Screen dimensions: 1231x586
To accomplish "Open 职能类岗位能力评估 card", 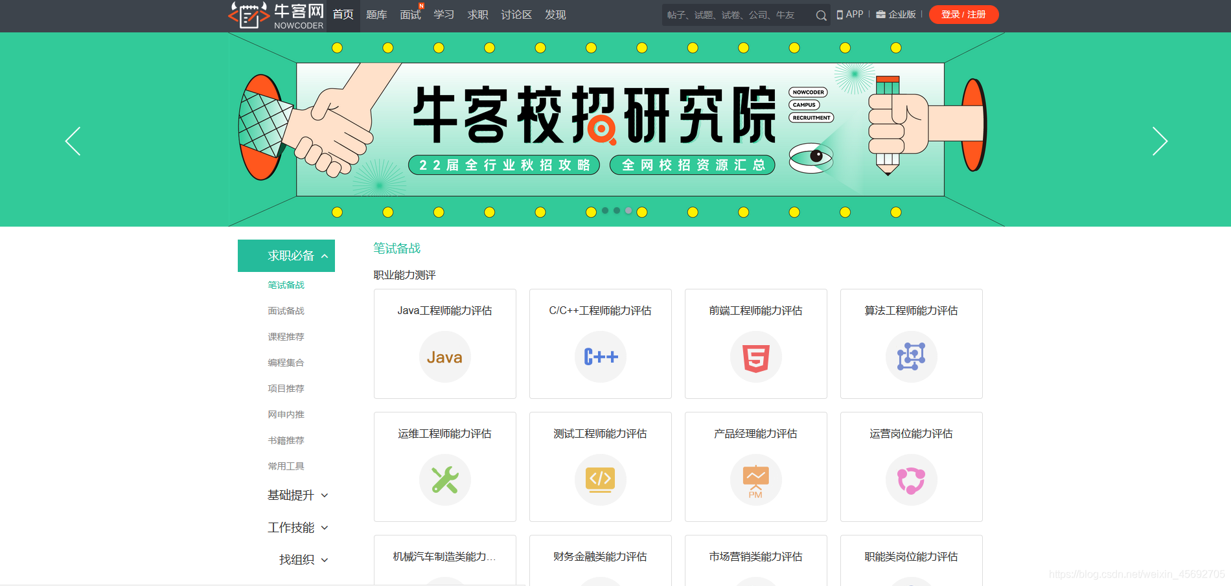I will 911,560.
